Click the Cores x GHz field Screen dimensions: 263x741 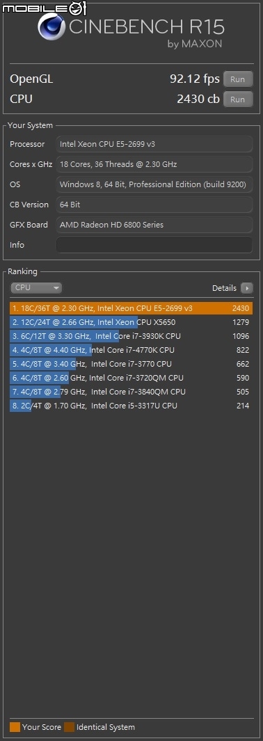(154, 164)
